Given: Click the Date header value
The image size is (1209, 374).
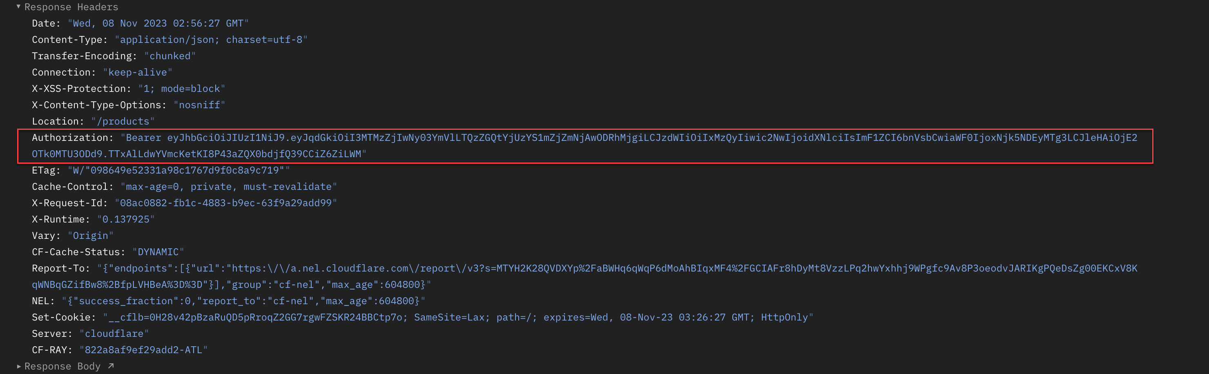Looking at the screenshot, I should (x=158, y=23).
